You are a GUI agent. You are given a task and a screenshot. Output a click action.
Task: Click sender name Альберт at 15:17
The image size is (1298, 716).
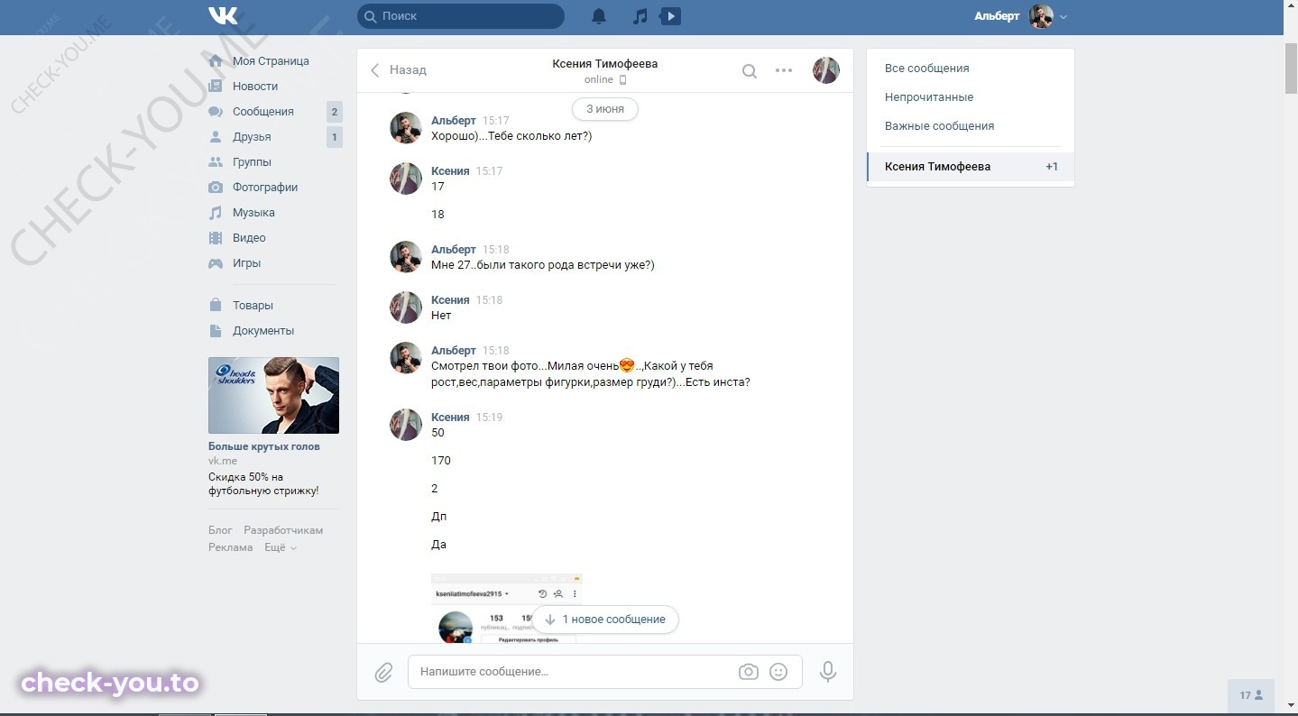[x=454, y=121]
